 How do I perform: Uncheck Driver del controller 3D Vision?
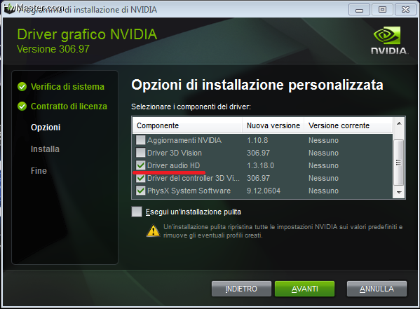pyautogui.click(x=140, y=178)
